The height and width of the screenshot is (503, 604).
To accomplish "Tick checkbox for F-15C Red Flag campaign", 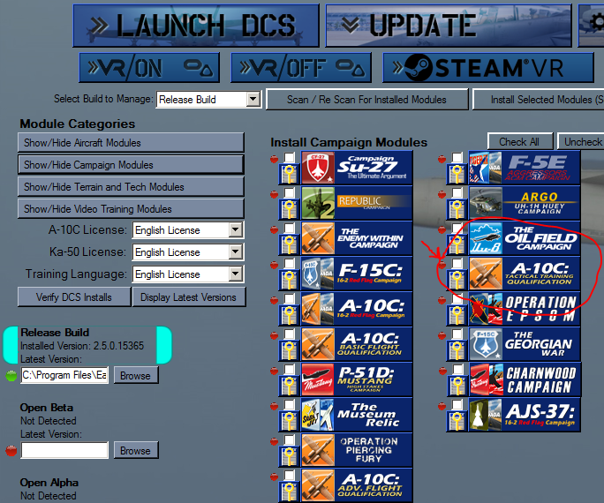I will (290, 263).
